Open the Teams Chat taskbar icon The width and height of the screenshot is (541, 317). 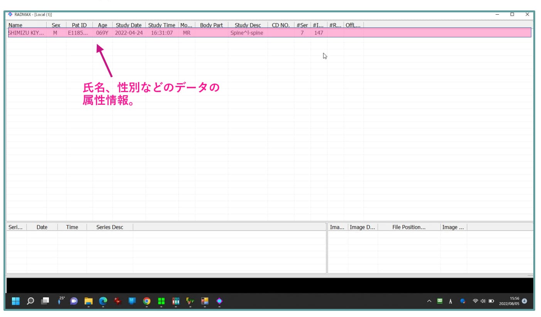click(x=74, y=301)
